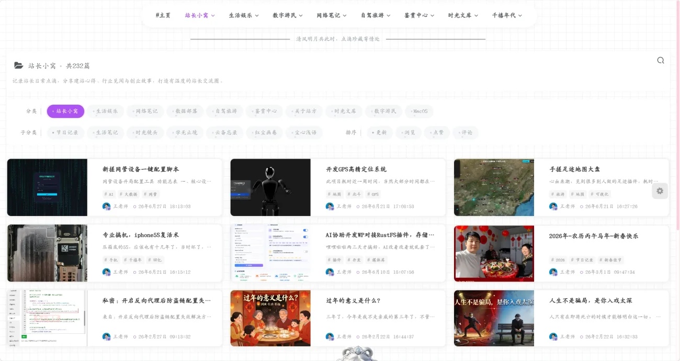The height and width of the screenshot is (361, 680).
Task: Sort posts by 点赞
Action: coord(436,133)
